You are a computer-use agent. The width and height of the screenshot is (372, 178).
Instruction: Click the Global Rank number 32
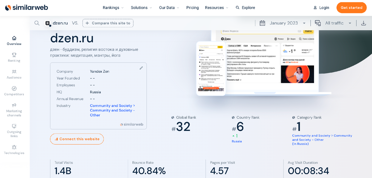click(183, 127)
